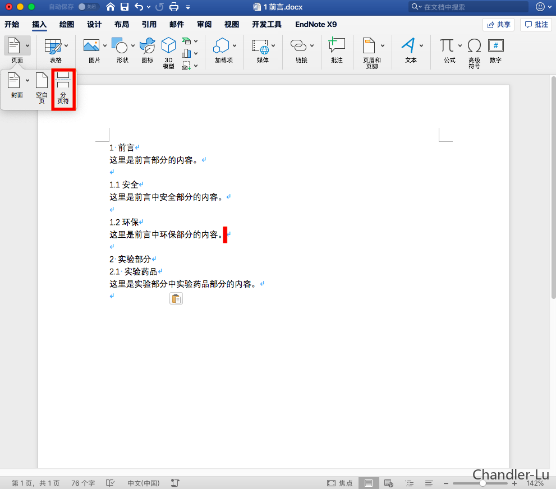
Task: Click the 76 个字 word count
Action: click(83, 483)
